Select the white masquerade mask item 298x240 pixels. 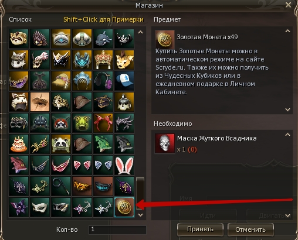click(40, 207)
